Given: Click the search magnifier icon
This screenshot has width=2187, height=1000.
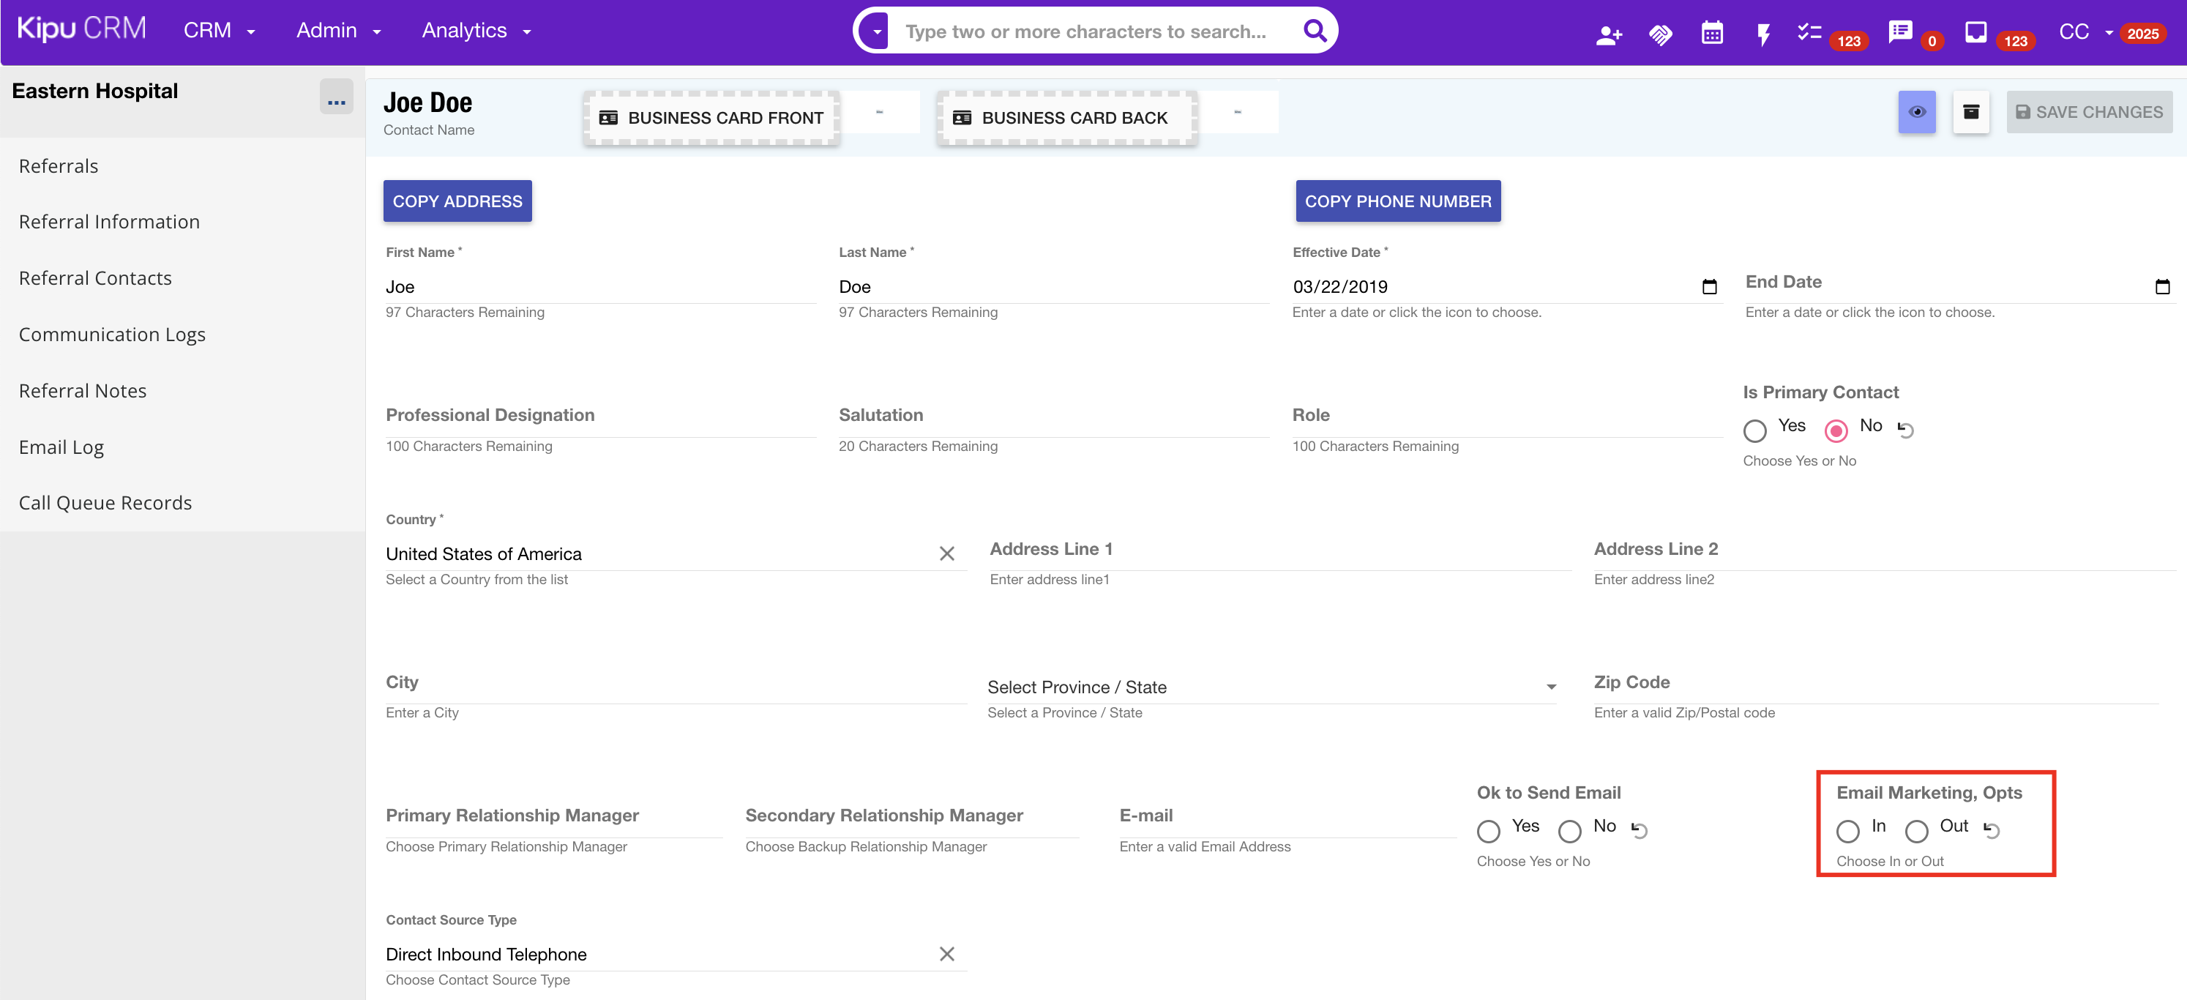Looking at the screenshot, I should click(1315, 31).
